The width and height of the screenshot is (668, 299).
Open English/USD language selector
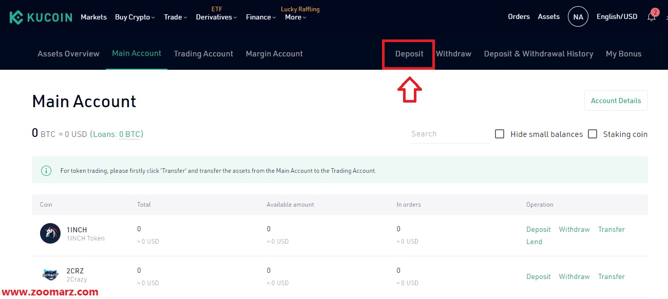tap(617, 17)
